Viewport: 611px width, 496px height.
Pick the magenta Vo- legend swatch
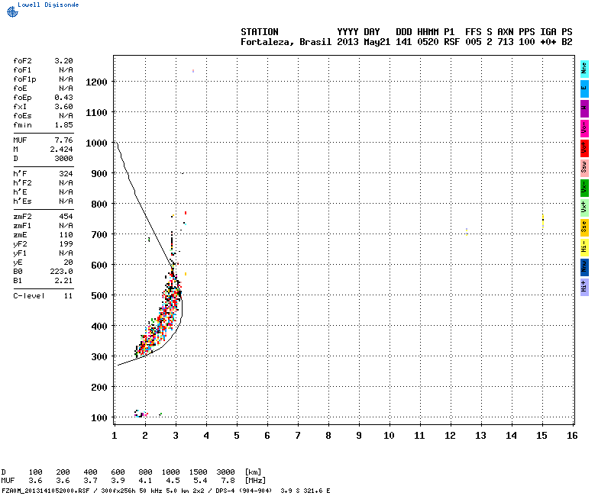[x=584, y=128]
